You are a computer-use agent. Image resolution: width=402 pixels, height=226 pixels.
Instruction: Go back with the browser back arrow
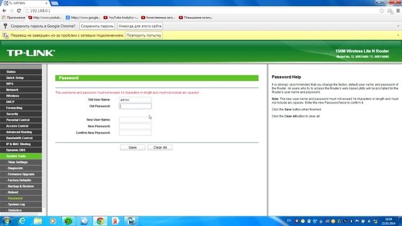click(x=4, y=11)
